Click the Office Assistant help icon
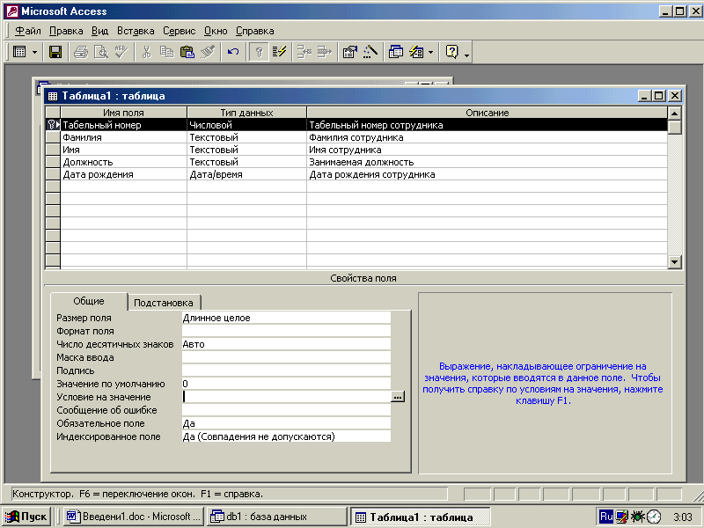 pos(451,52)
